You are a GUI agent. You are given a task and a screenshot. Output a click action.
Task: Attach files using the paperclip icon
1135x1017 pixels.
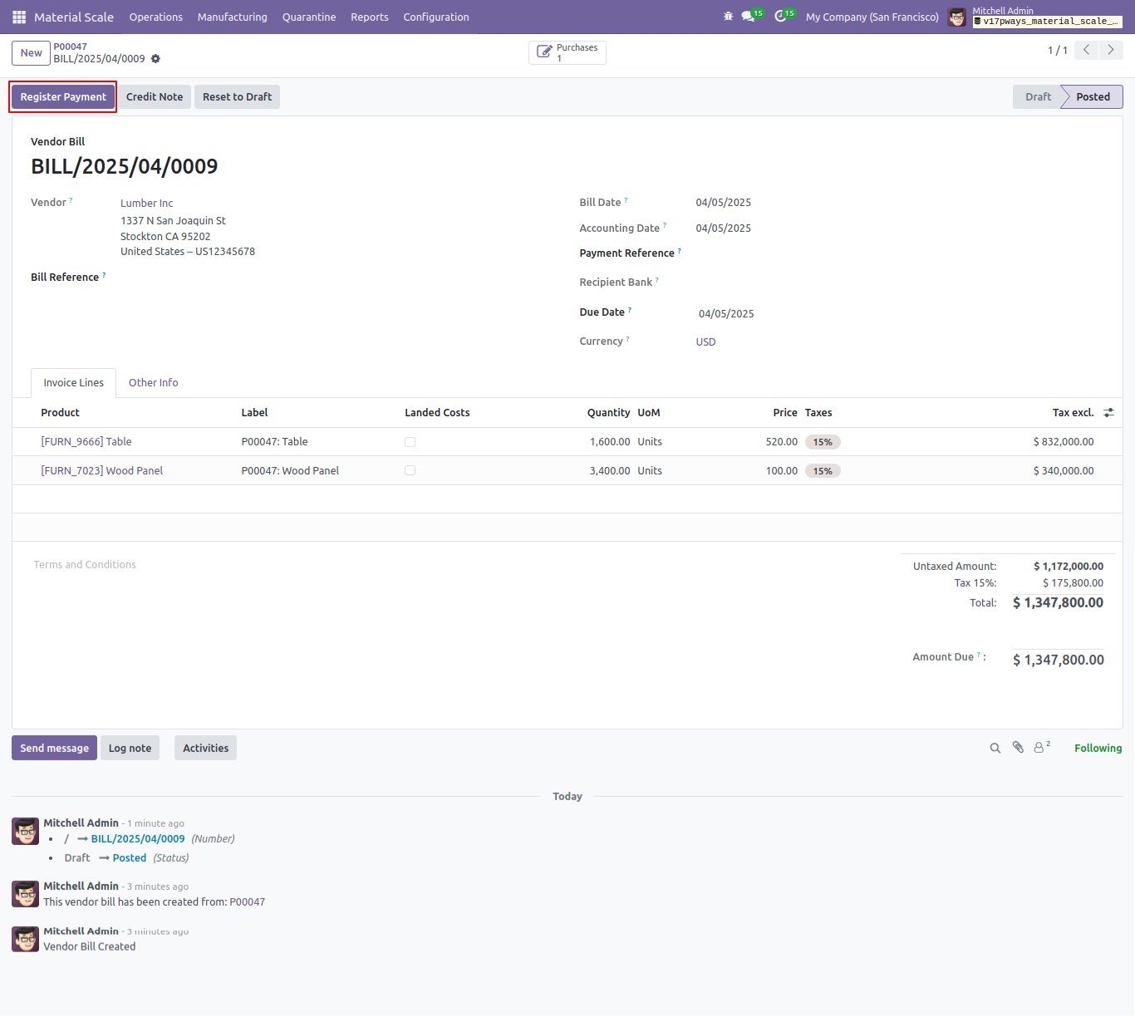[x=1018, y=748]
